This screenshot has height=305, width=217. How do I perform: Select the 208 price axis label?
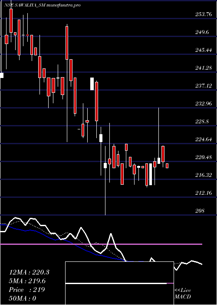pyautogui.click(x=200, y=211)
